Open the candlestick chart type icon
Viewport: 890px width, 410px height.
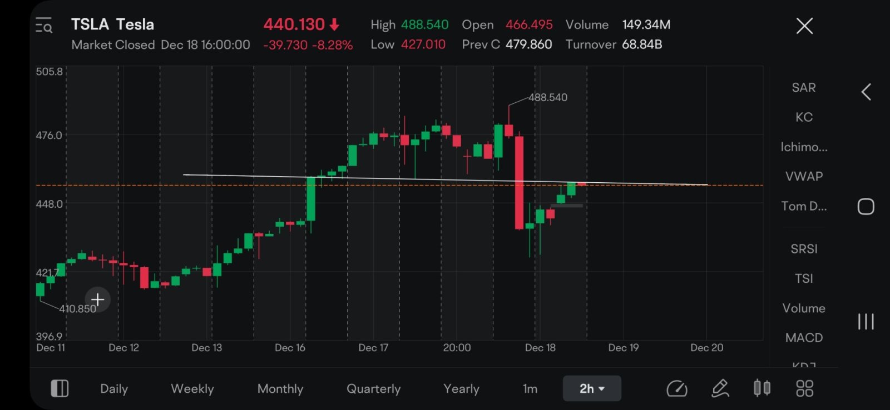(x=762, y=388)
